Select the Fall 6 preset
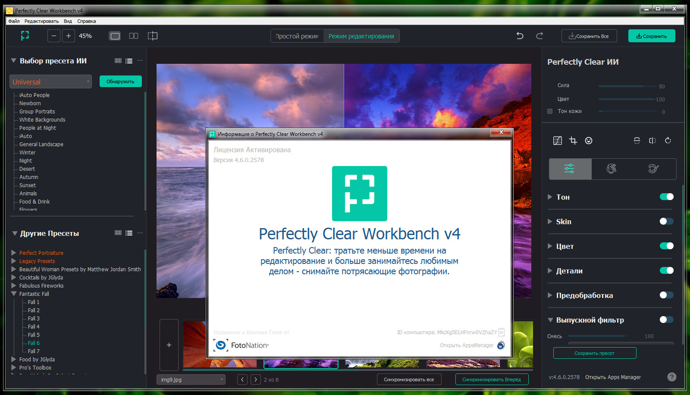Screen dimensions: 690x395 pos(34,343)
